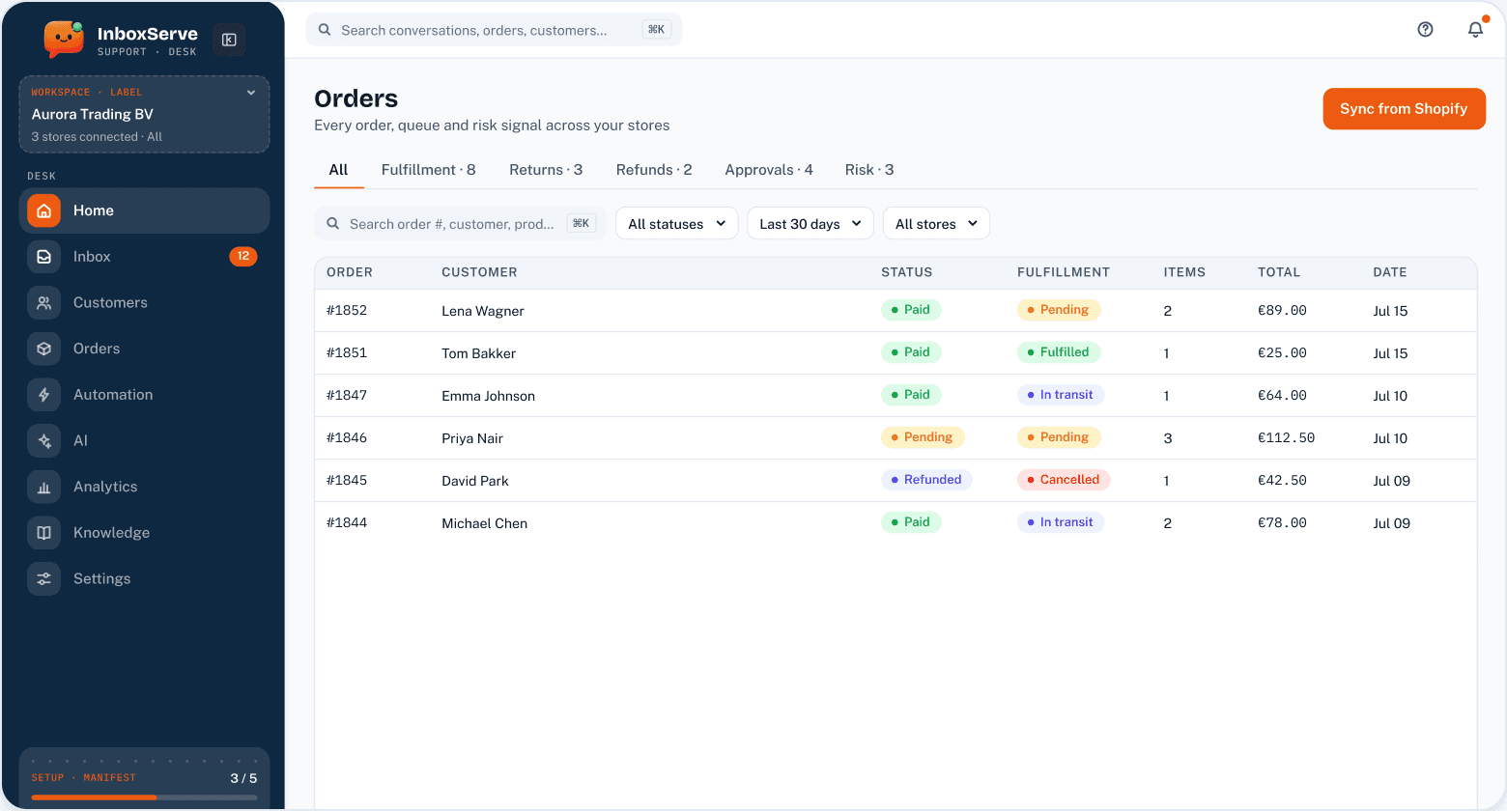Open Knowledge in the sidebar
The height and width of the screenshot is (811, 1507).
(144, 533)
